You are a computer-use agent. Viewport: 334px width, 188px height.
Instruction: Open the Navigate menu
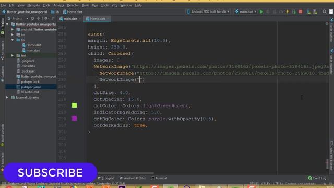pyautogui.click(x=33, y=5)
